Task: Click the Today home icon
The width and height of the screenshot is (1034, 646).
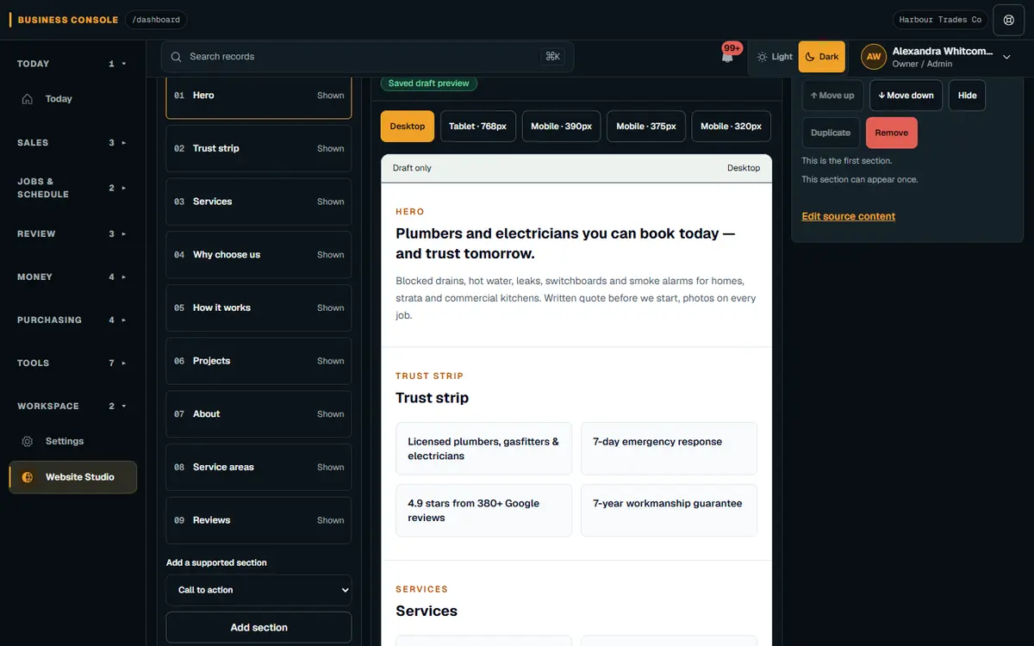Action: (x=28, y=99)
